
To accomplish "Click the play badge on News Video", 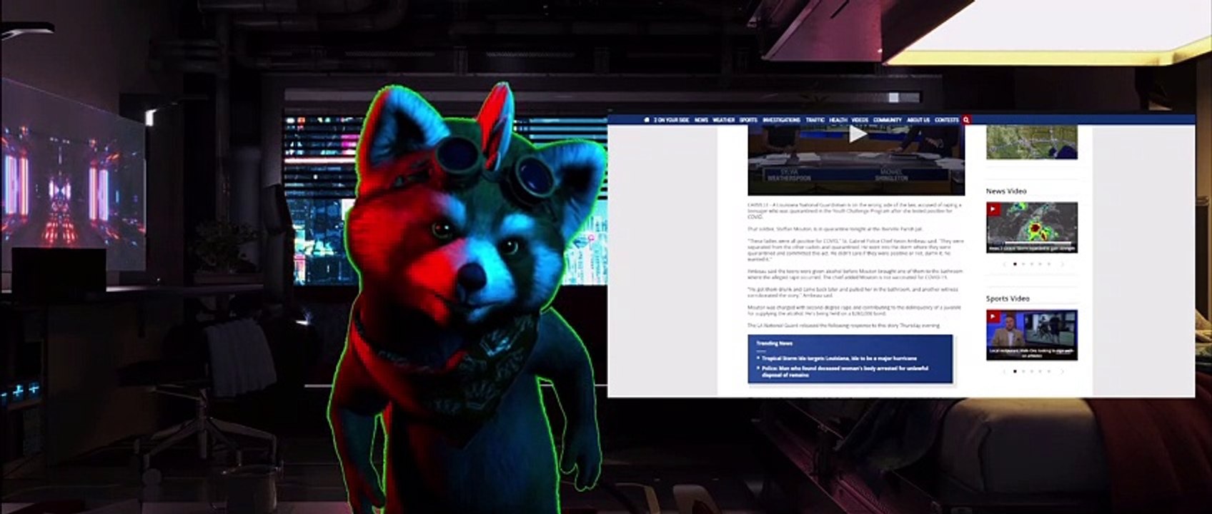I will coord(993,209).
